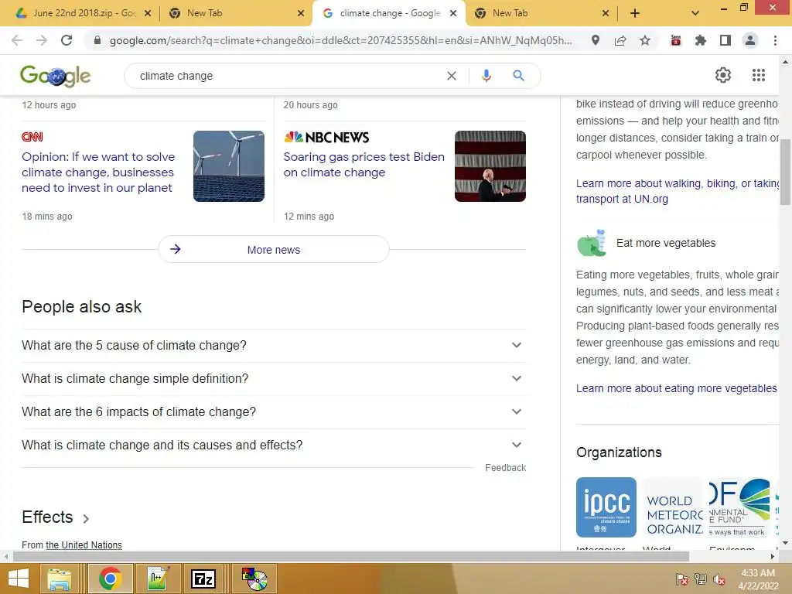Open Chrome three-dot menu
The height and width of the screenshot is (594, 792).
(x=775, y=40)
